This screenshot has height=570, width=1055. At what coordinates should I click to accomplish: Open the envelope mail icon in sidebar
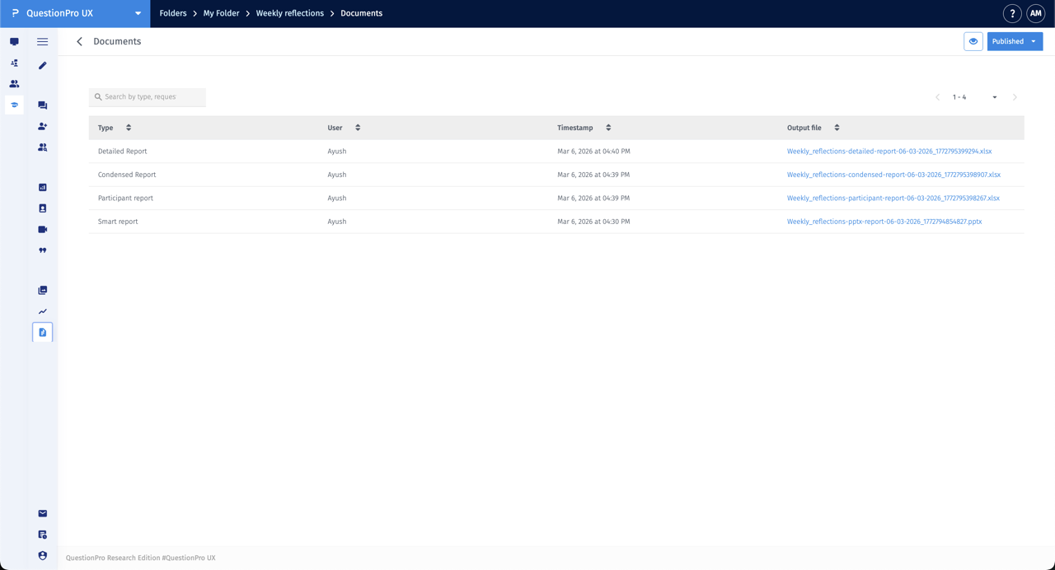click(x=43, y=514)
